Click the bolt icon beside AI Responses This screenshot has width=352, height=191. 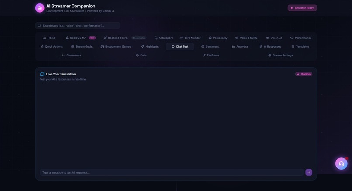click(261, 46)
